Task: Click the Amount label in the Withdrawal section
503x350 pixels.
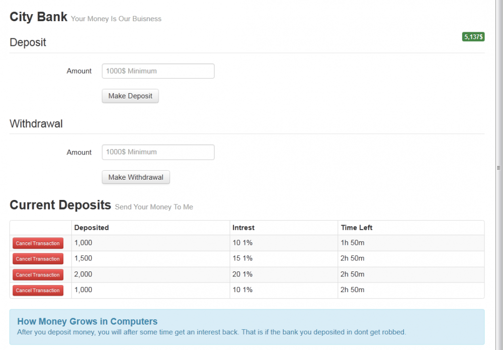Action: click(x=79, y=152)
